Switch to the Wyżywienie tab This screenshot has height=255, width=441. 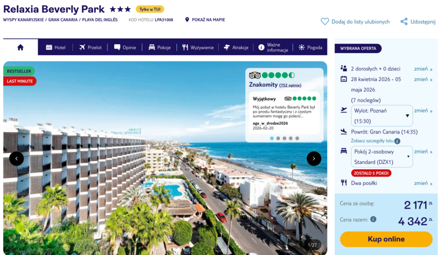point(198,47)
